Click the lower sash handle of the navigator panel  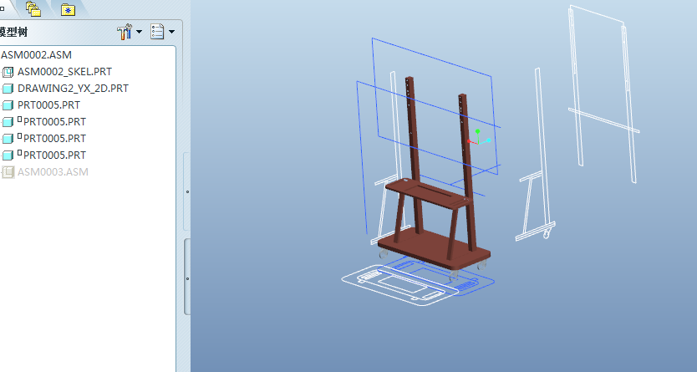click(187, 278)
